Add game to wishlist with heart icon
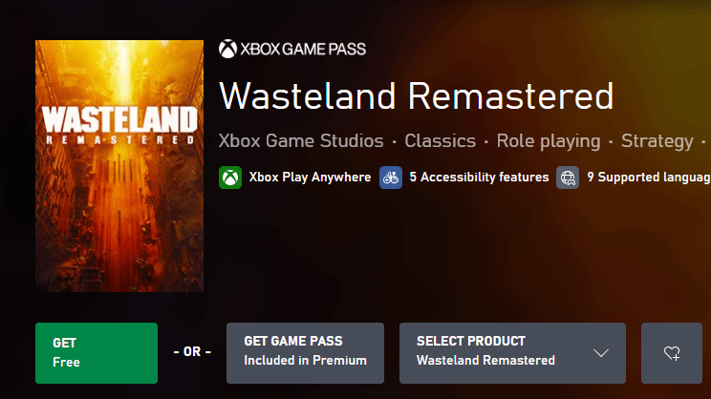This screenshot has height=399, width=711. [672, 353]
